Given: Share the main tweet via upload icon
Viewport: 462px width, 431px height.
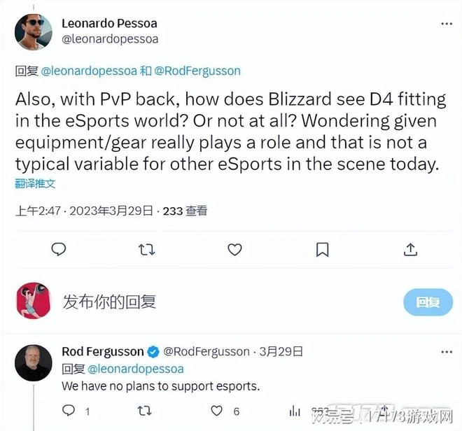Looking at the screenshot, I should point(410,250).
